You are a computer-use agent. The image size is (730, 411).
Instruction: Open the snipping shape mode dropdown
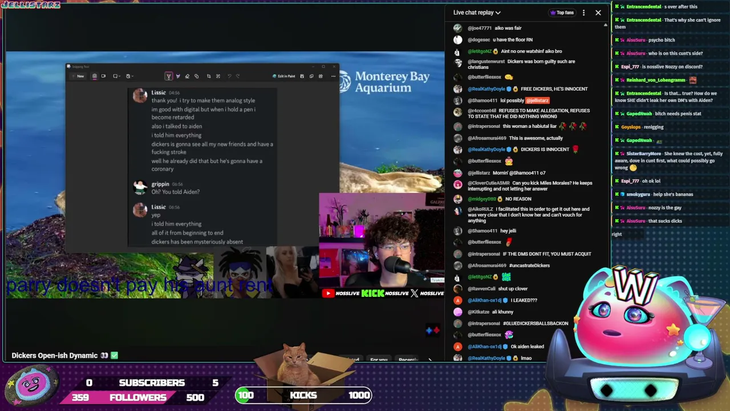coord(116,76)
